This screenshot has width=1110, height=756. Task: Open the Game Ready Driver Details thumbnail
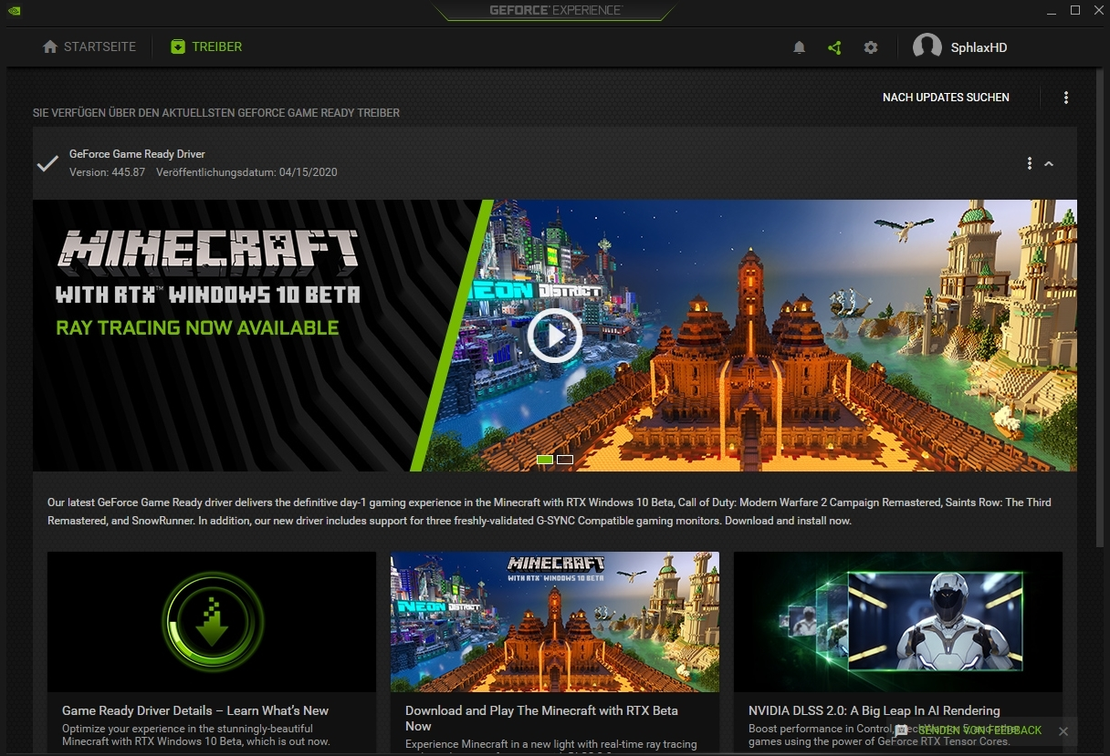click(212, 622)
